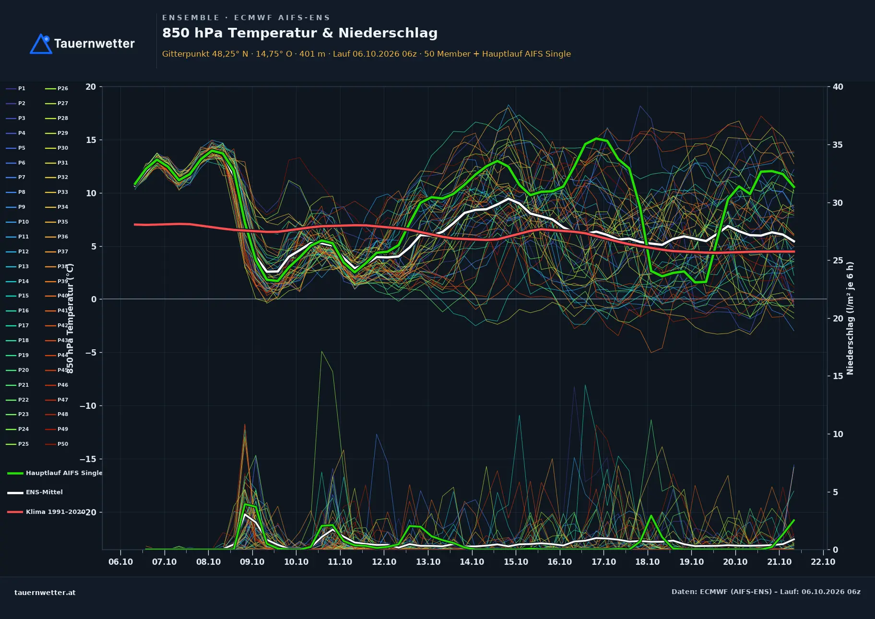This screenshot has height=619, width=875.
Task: Click the 'Niederschlag (l/m² je 6 h)' axis title
Action: [850, 318]
